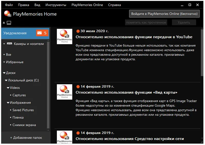Click PlayMemories thumbnail for Вид карты notification
The image size is (205, 145).
[65, 92]
